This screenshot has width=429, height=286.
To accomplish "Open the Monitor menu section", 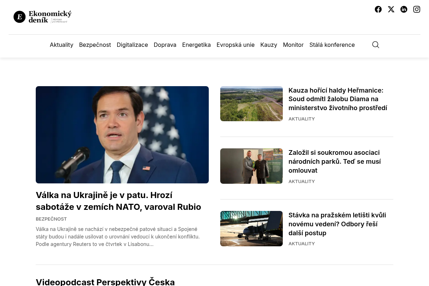I will (293, 45).
